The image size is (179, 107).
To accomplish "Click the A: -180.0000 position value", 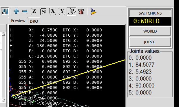I will [43, 46].
